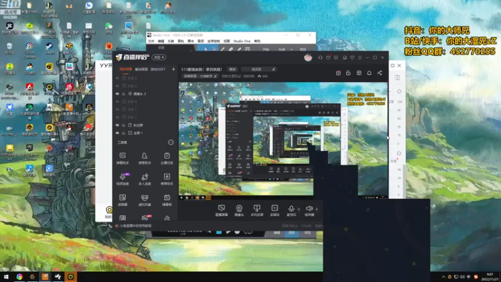The width and height of the screenshot is (501, 282).
Task: Open the Steam desktop shortcut
Action: tap(49, 50)
